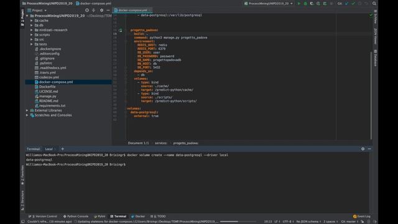Click the progetto_padova breadcrumb below editor
This screenshot has width=398, height=224.
[x=186, y=143]
